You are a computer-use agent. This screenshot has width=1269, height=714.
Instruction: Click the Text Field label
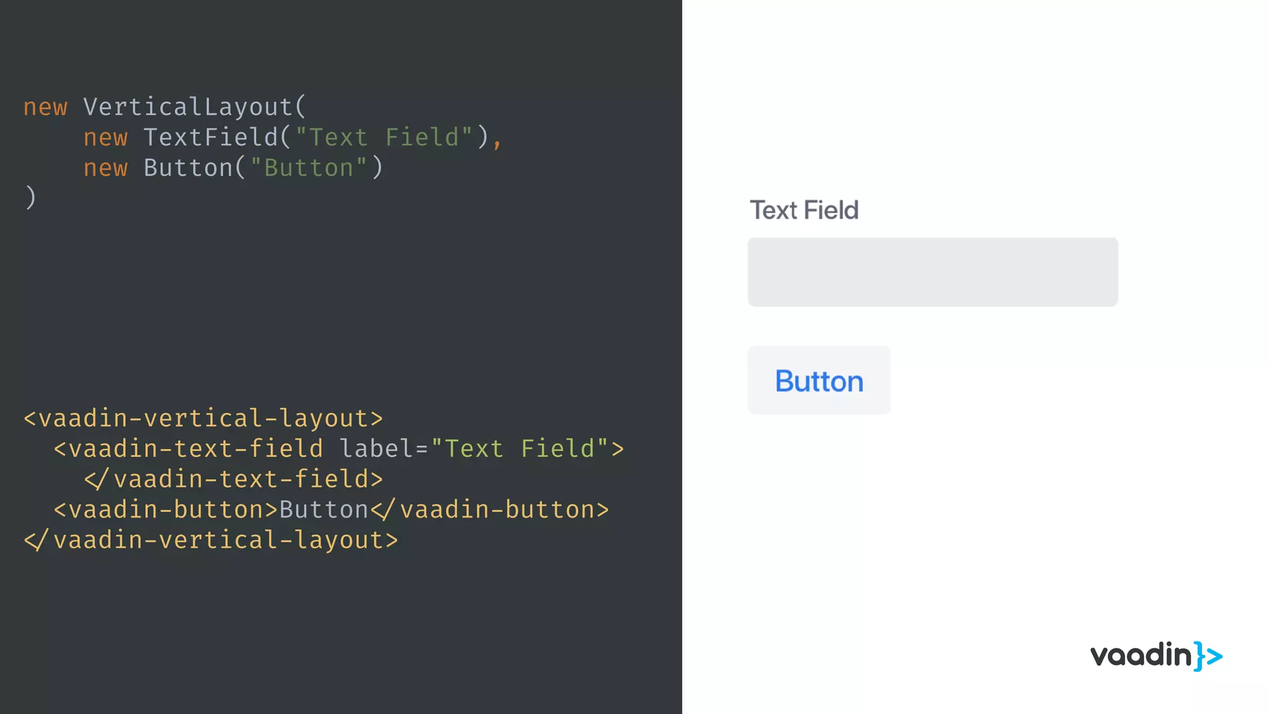pos(804,210)
